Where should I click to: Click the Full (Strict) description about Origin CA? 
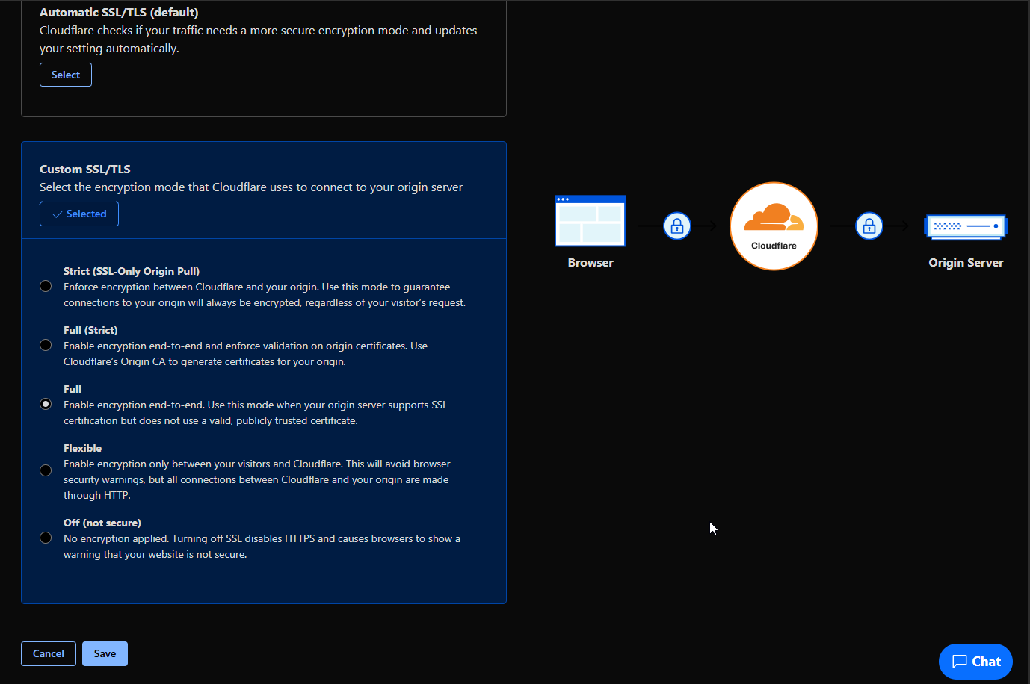tap(245, 354)
